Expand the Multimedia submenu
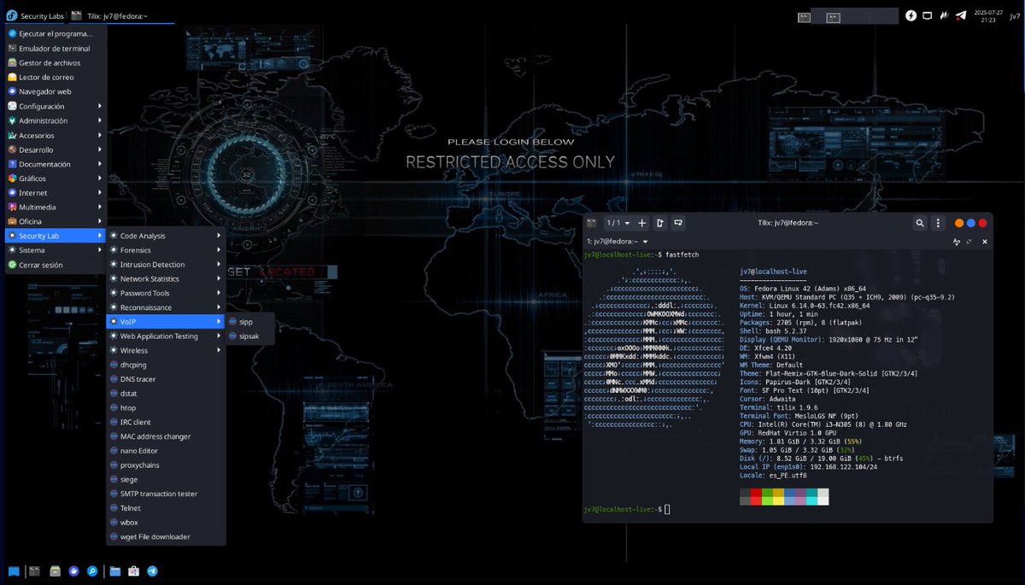This screenshot has width=1025, height=585. 56,207
